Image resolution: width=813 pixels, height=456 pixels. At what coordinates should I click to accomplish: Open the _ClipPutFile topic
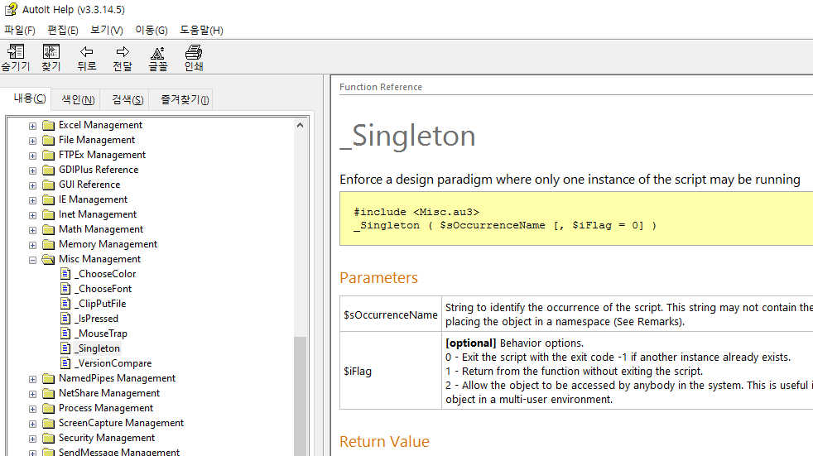point(100,304)
